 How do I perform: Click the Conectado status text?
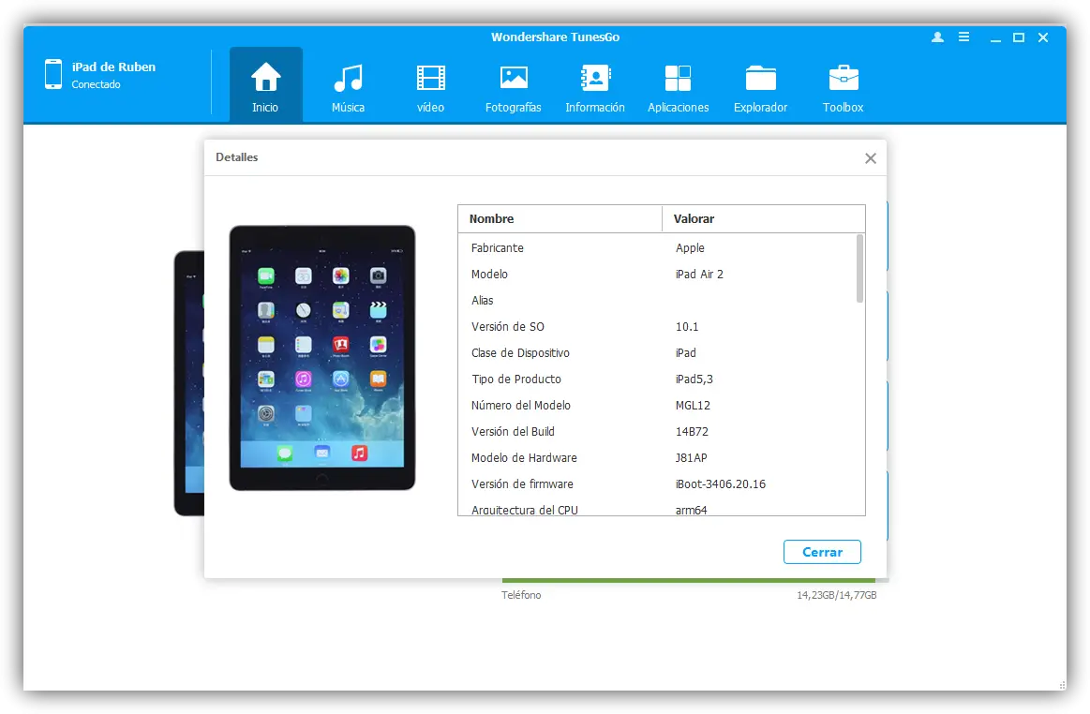tap(96, 84)
